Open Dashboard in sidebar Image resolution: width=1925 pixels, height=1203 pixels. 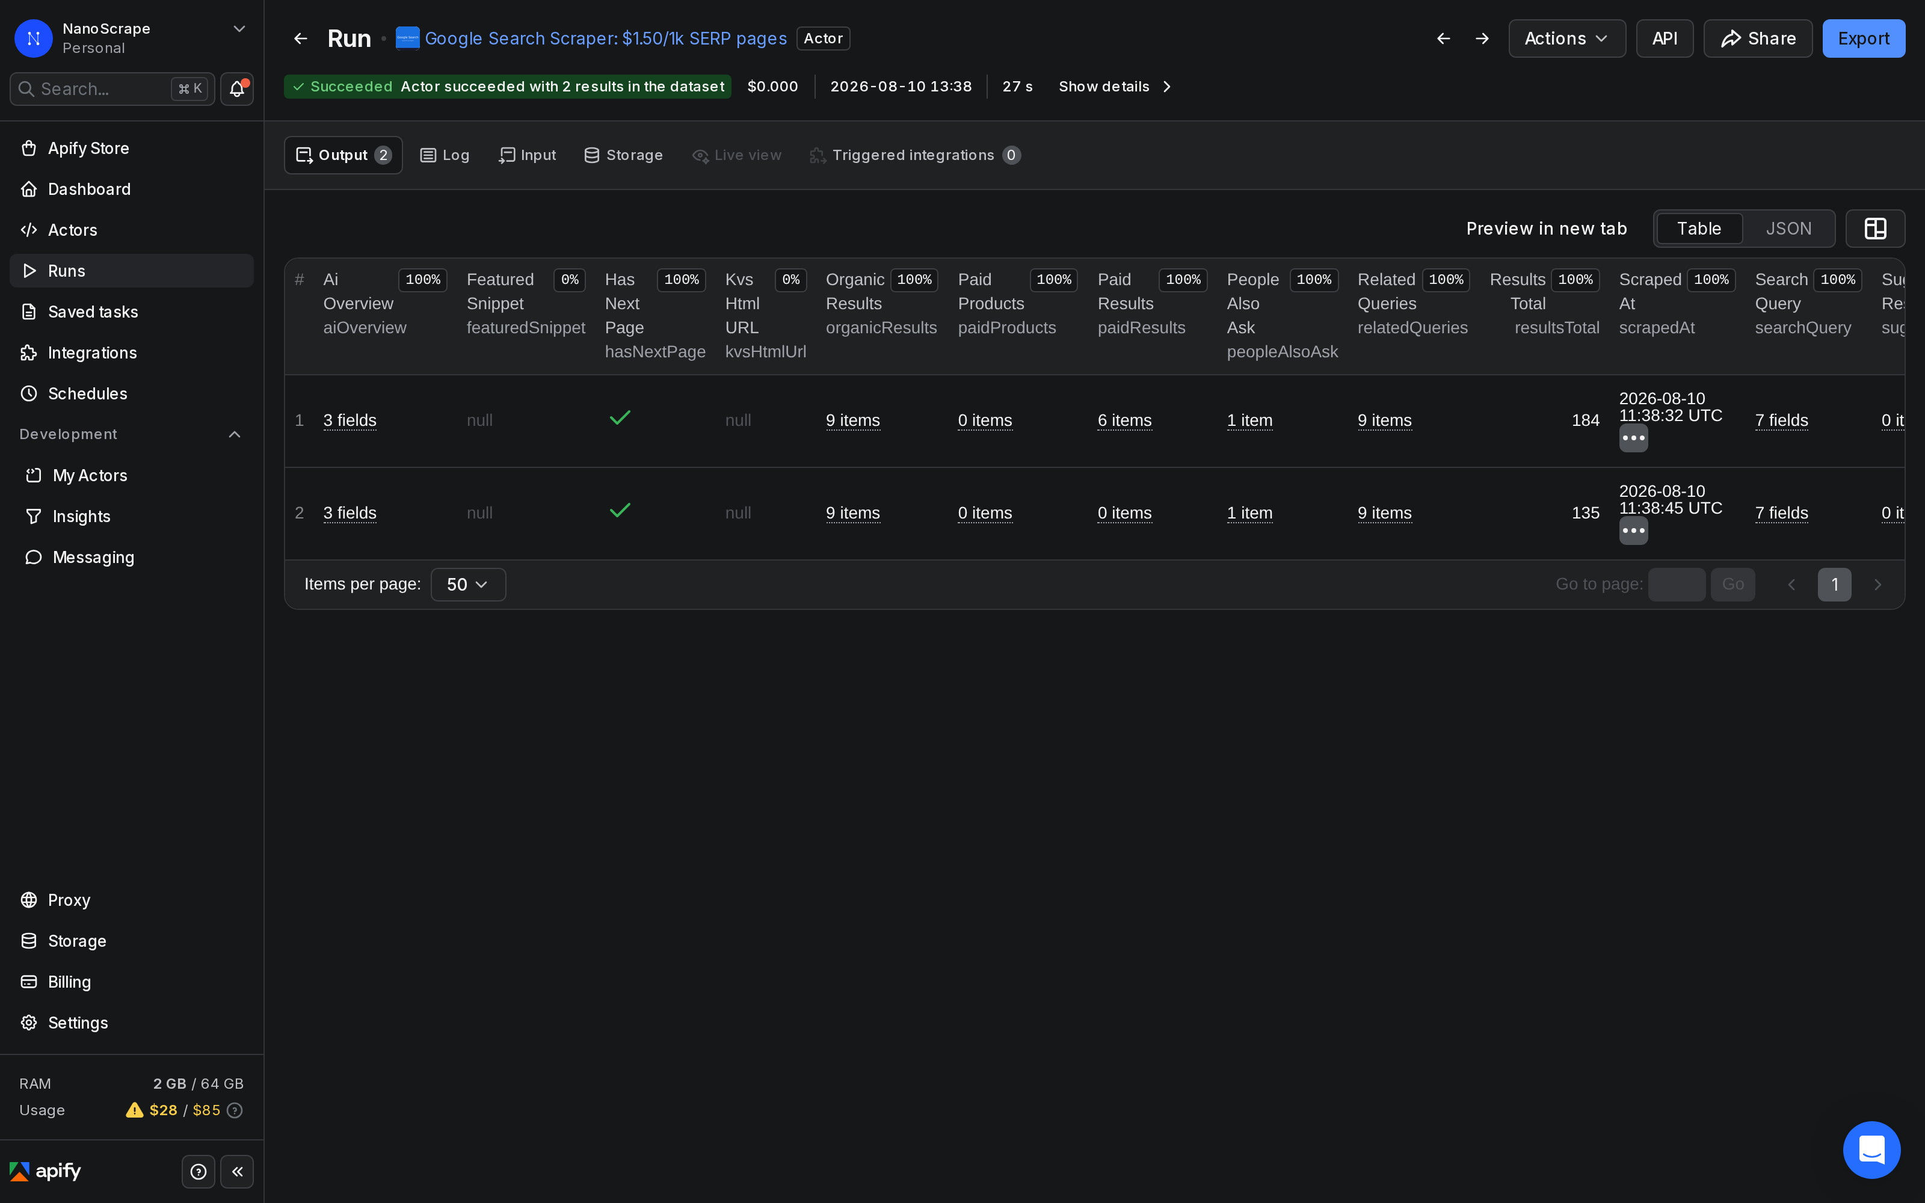pyautogui.click(x=131, y=189)
